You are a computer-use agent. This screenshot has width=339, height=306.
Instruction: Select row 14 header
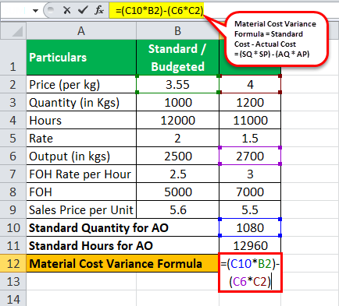tap(13, 299)
